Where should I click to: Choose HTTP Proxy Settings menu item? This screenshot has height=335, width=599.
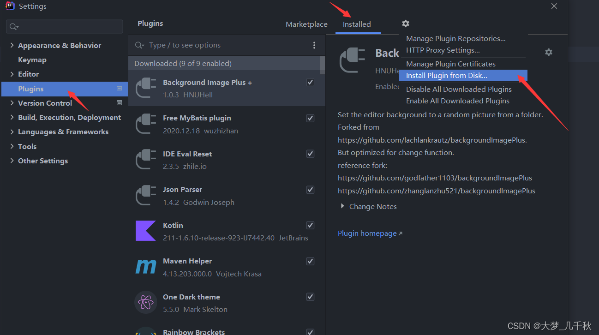[443, 50]
